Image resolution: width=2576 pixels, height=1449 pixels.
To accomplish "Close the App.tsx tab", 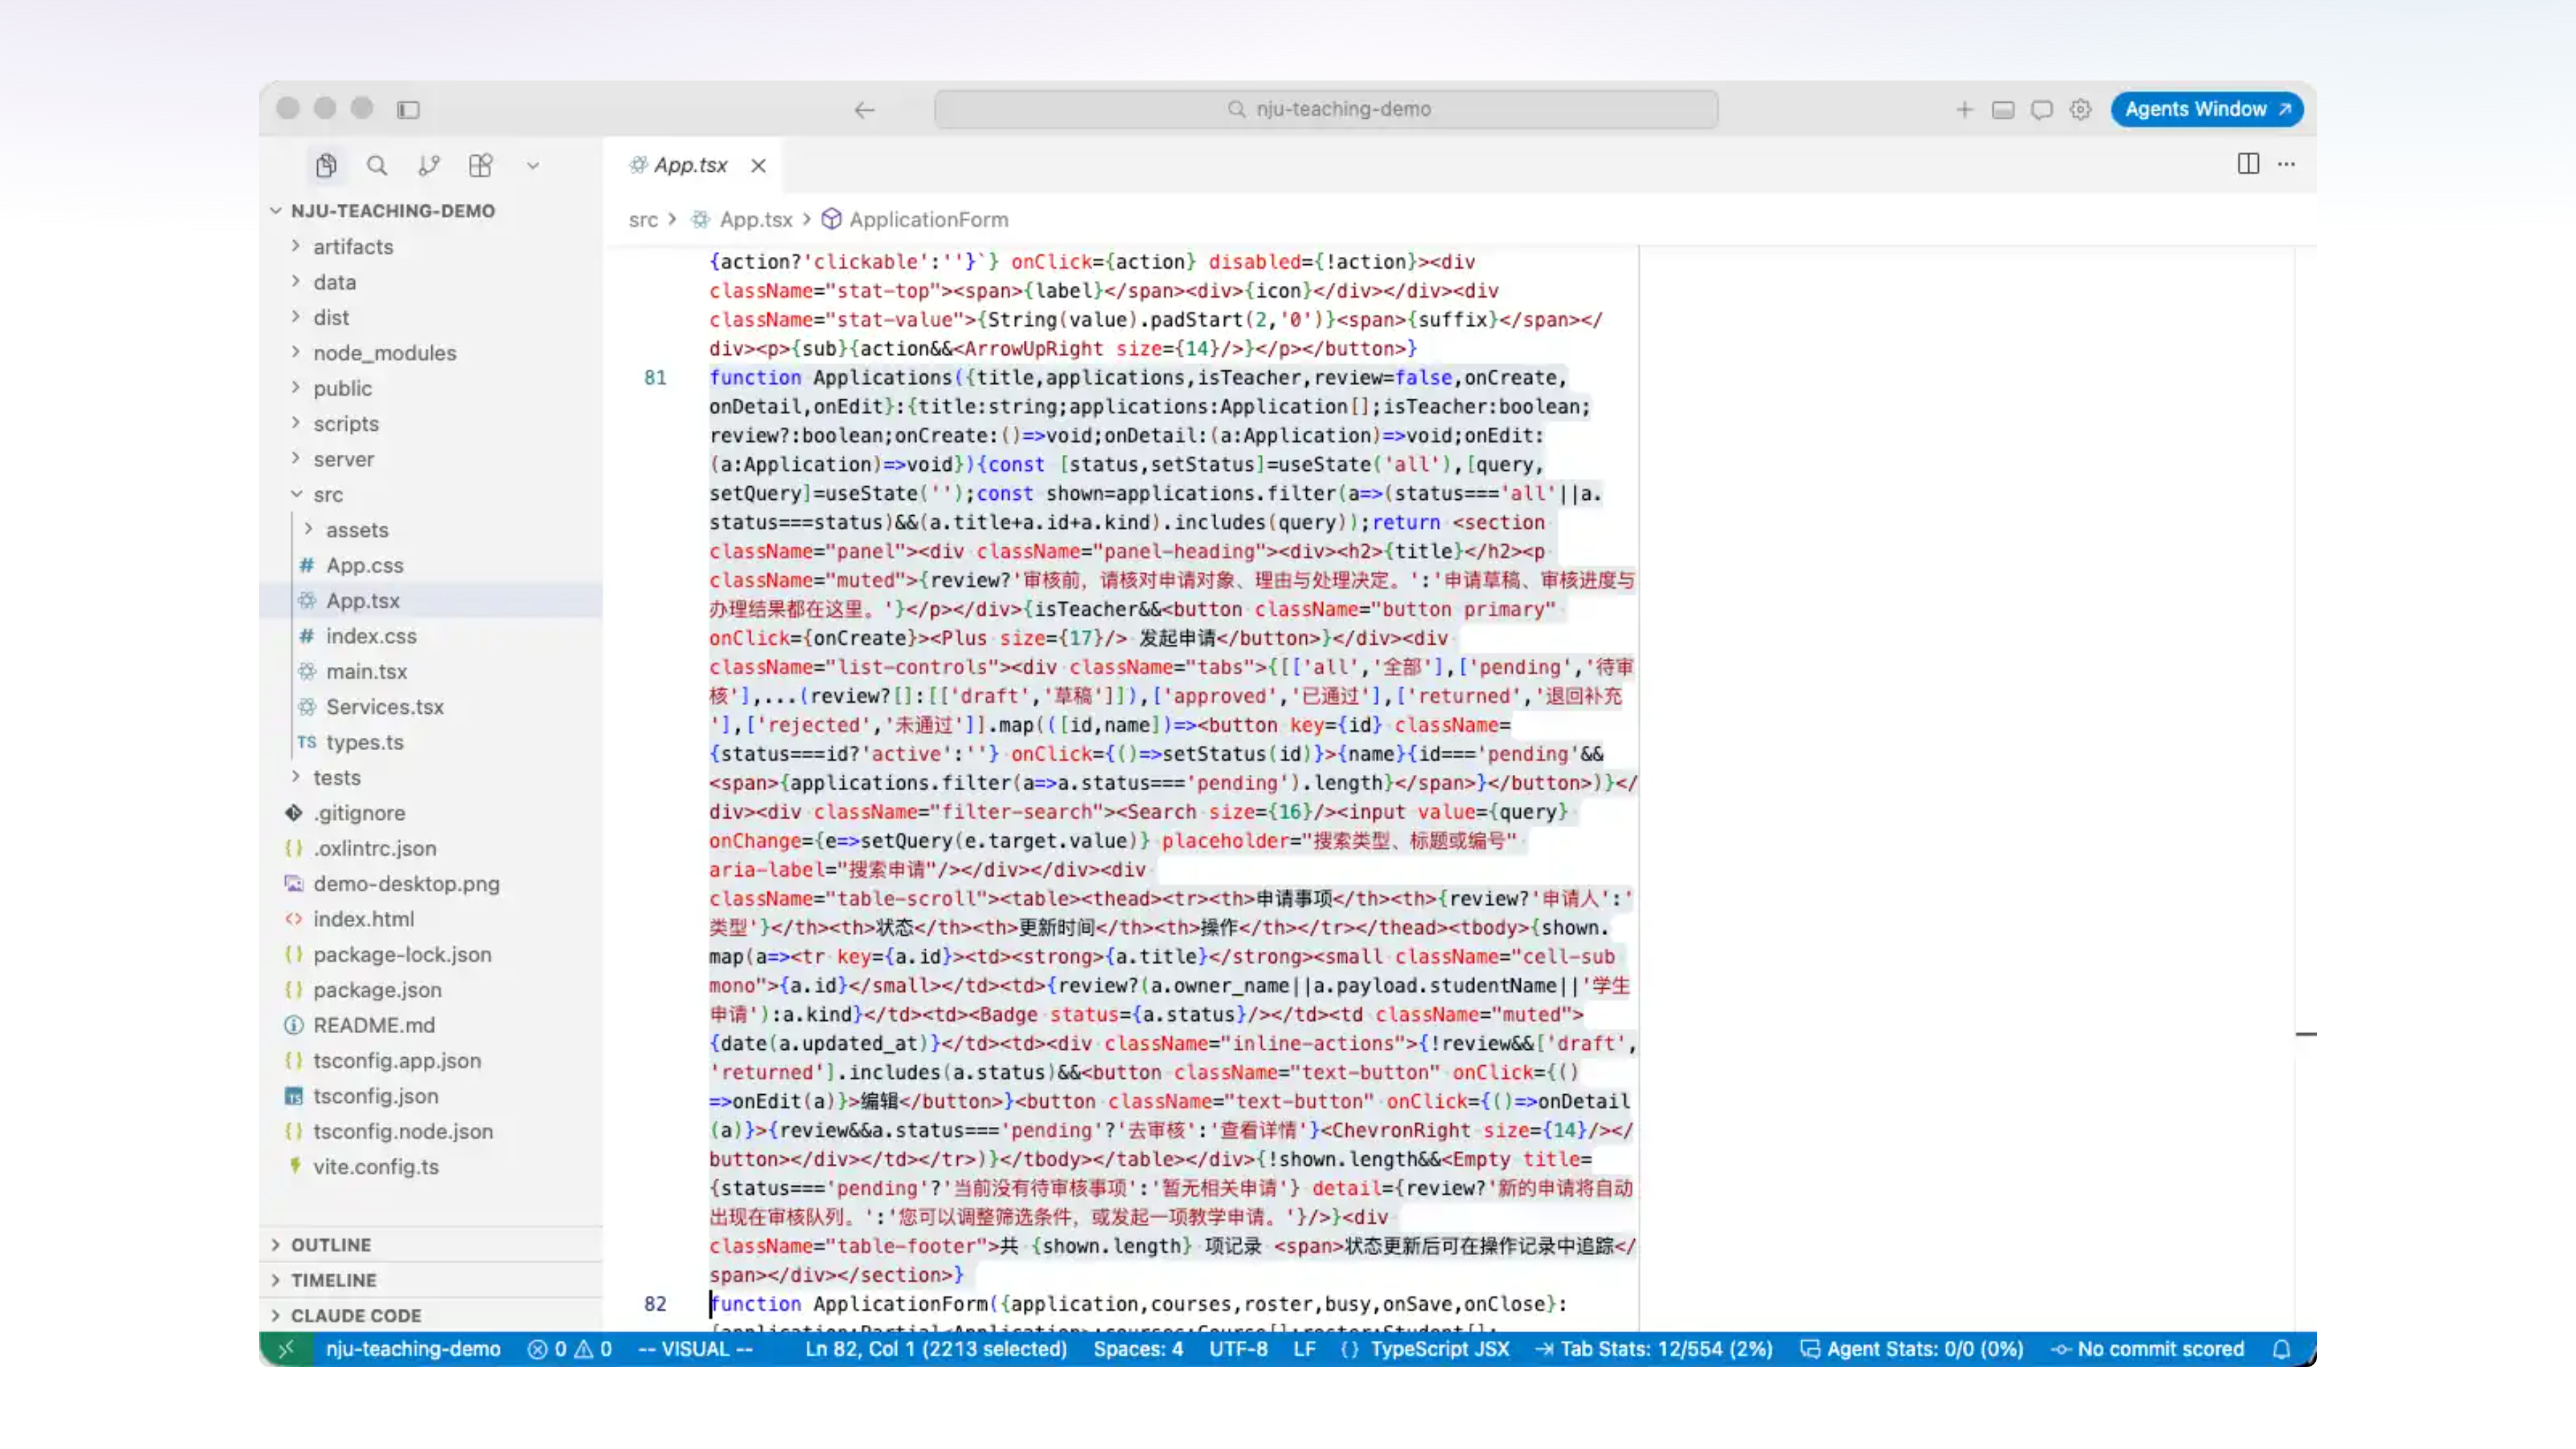I will 759,165.
